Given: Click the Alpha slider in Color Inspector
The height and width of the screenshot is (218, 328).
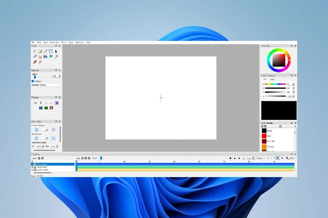Looking at the screenshot, I should 275,96.
